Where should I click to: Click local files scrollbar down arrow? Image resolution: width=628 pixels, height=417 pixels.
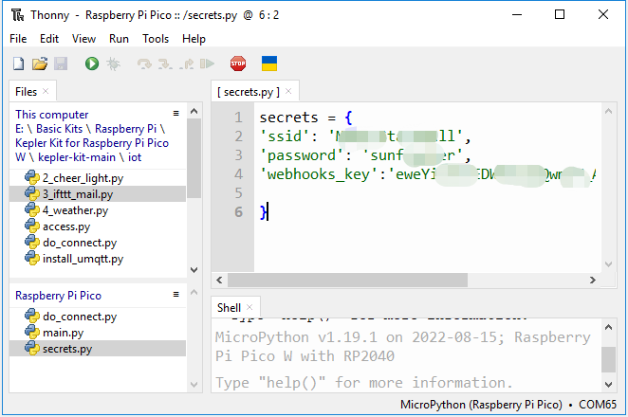click(194, 270)
